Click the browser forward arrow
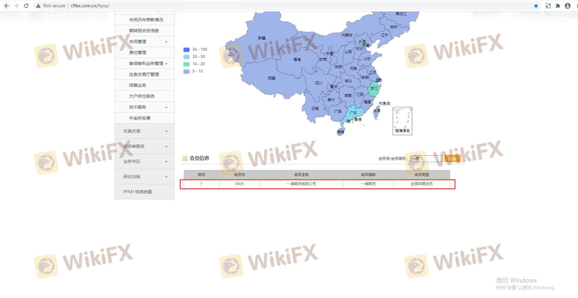 [16, 6]
